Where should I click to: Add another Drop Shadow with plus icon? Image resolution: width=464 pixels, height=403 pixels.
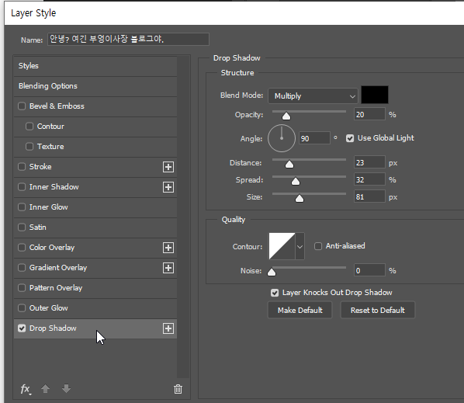point(168,328)
